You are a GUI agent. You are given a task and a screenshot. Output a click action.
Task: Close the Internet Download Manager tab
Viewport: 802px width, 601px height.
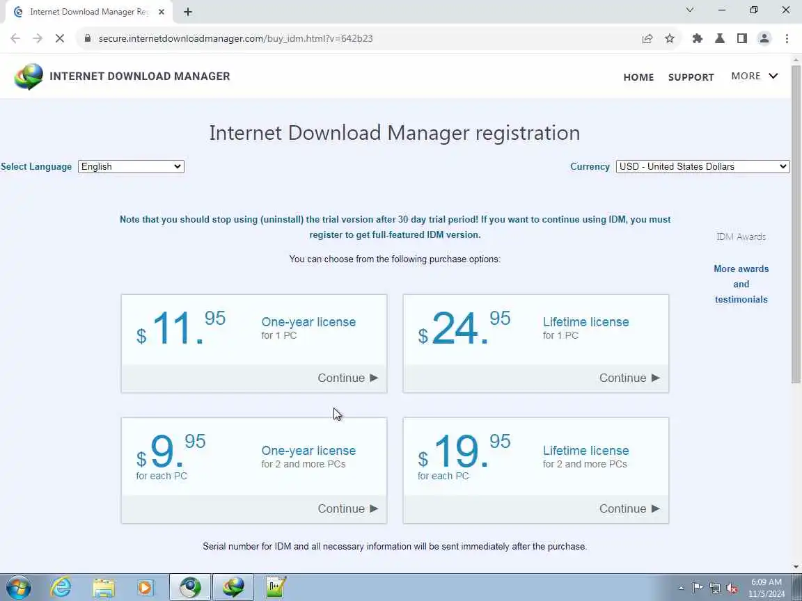(161, 12)
